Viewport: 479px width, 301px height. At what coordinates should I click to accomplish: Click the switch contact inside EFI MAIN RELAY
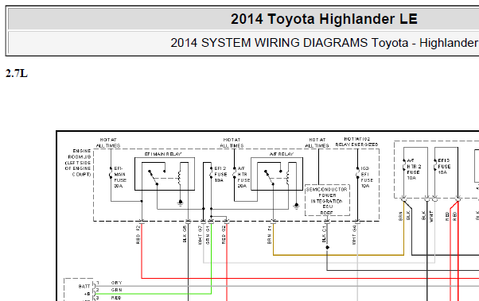154,177
